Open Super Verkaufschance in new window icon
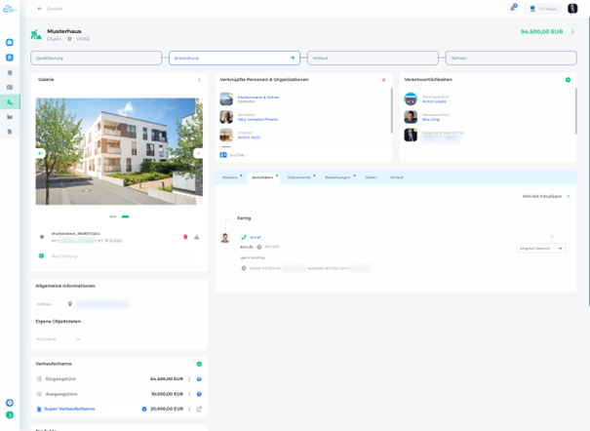Screen dimensions: 590x431 point(199,409)
